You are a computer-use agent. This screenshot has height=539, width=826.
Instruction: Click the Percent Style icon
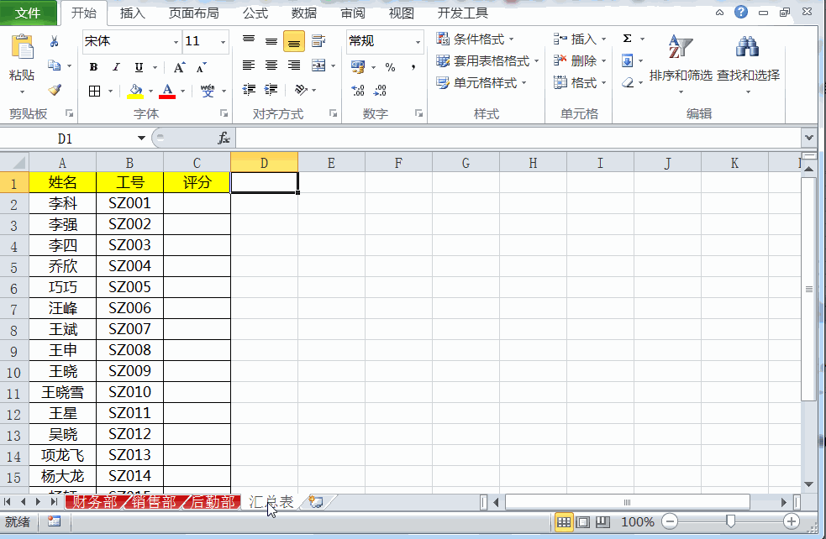point(391,68)
